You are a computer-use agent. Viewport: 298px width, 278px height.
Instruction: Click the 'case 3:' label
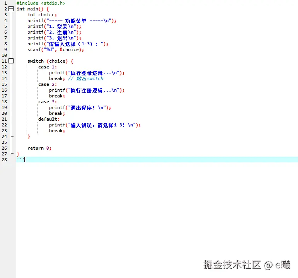[x=48, y=102]
